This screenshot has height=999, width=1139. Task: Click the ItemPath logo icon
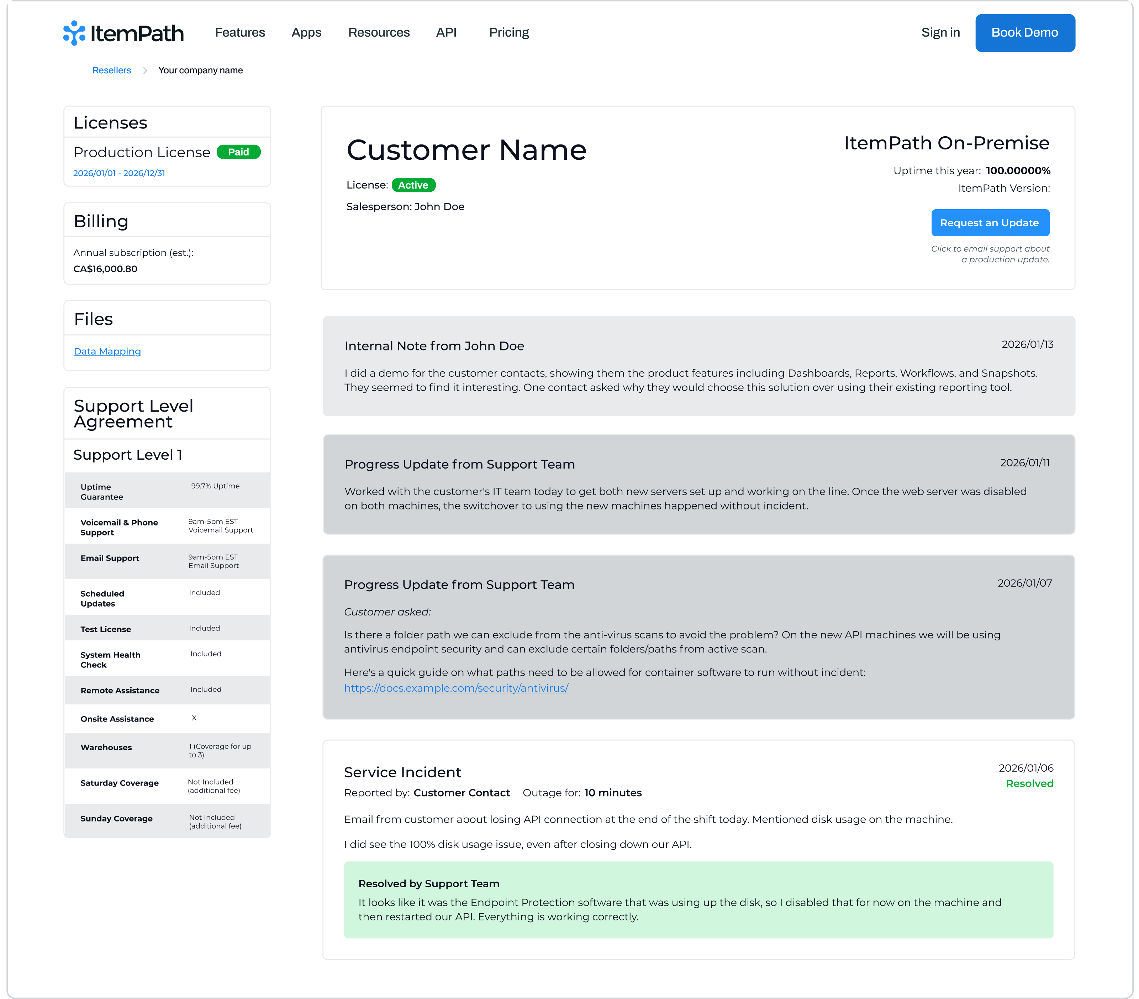click(x=74, y=33)
